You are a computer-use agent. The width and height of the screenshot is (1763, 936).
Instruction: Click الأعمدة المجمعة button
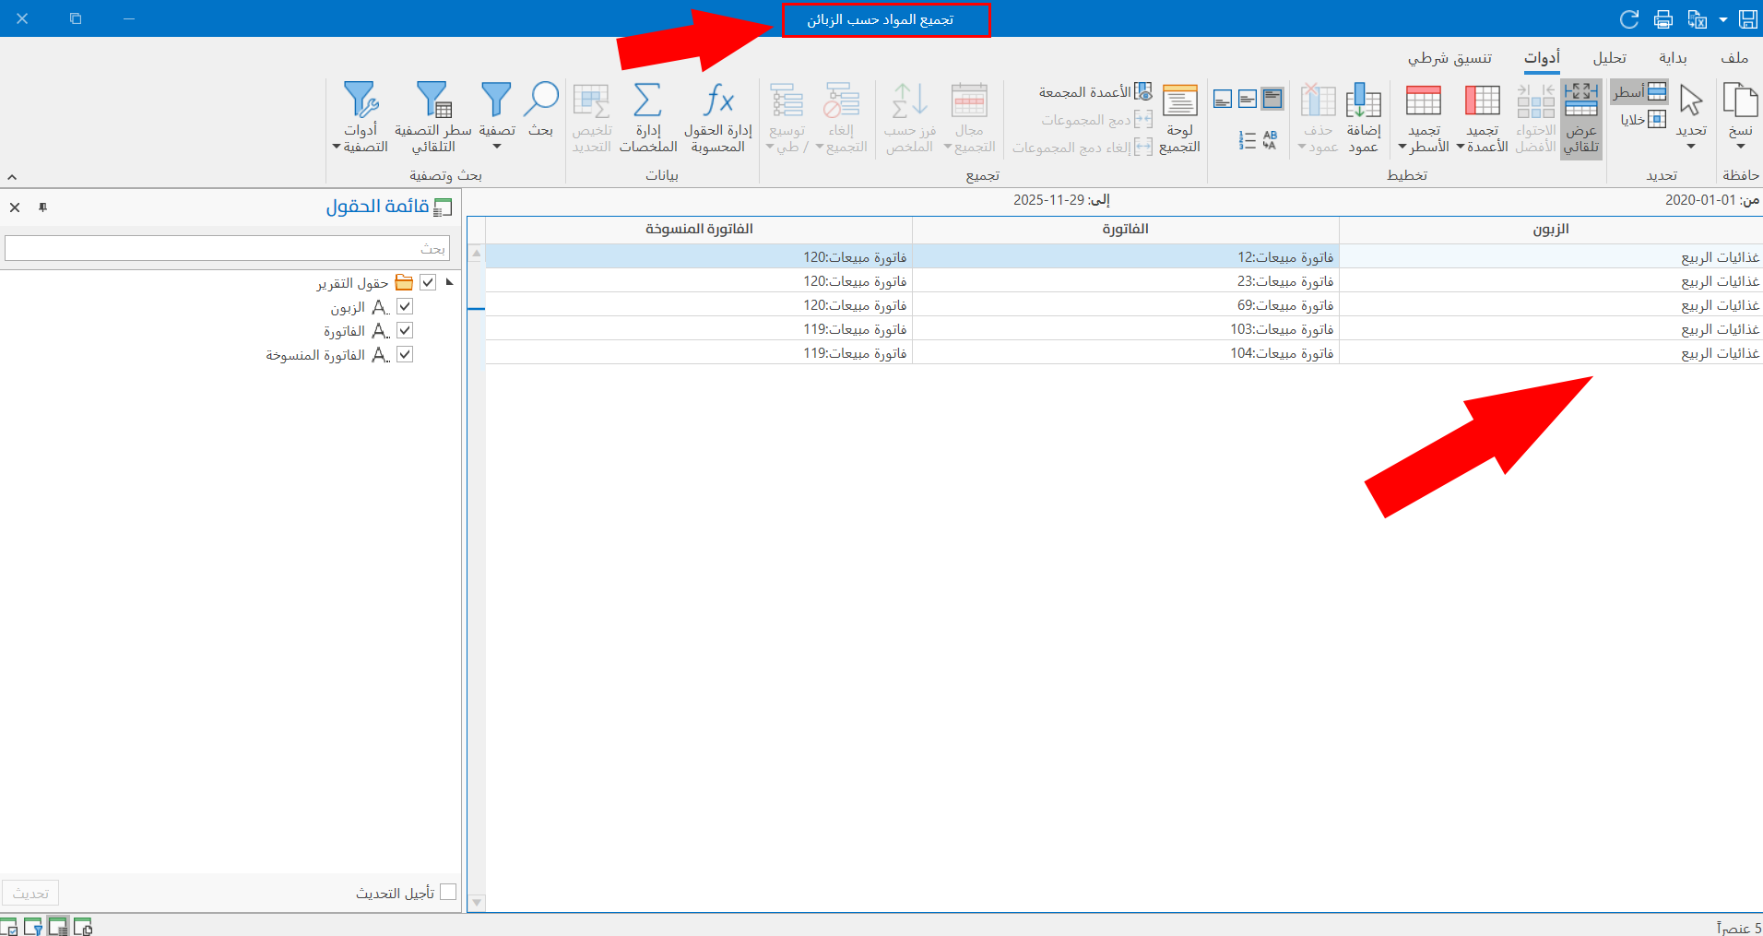pyautogui.click(x=1094, y=92)
